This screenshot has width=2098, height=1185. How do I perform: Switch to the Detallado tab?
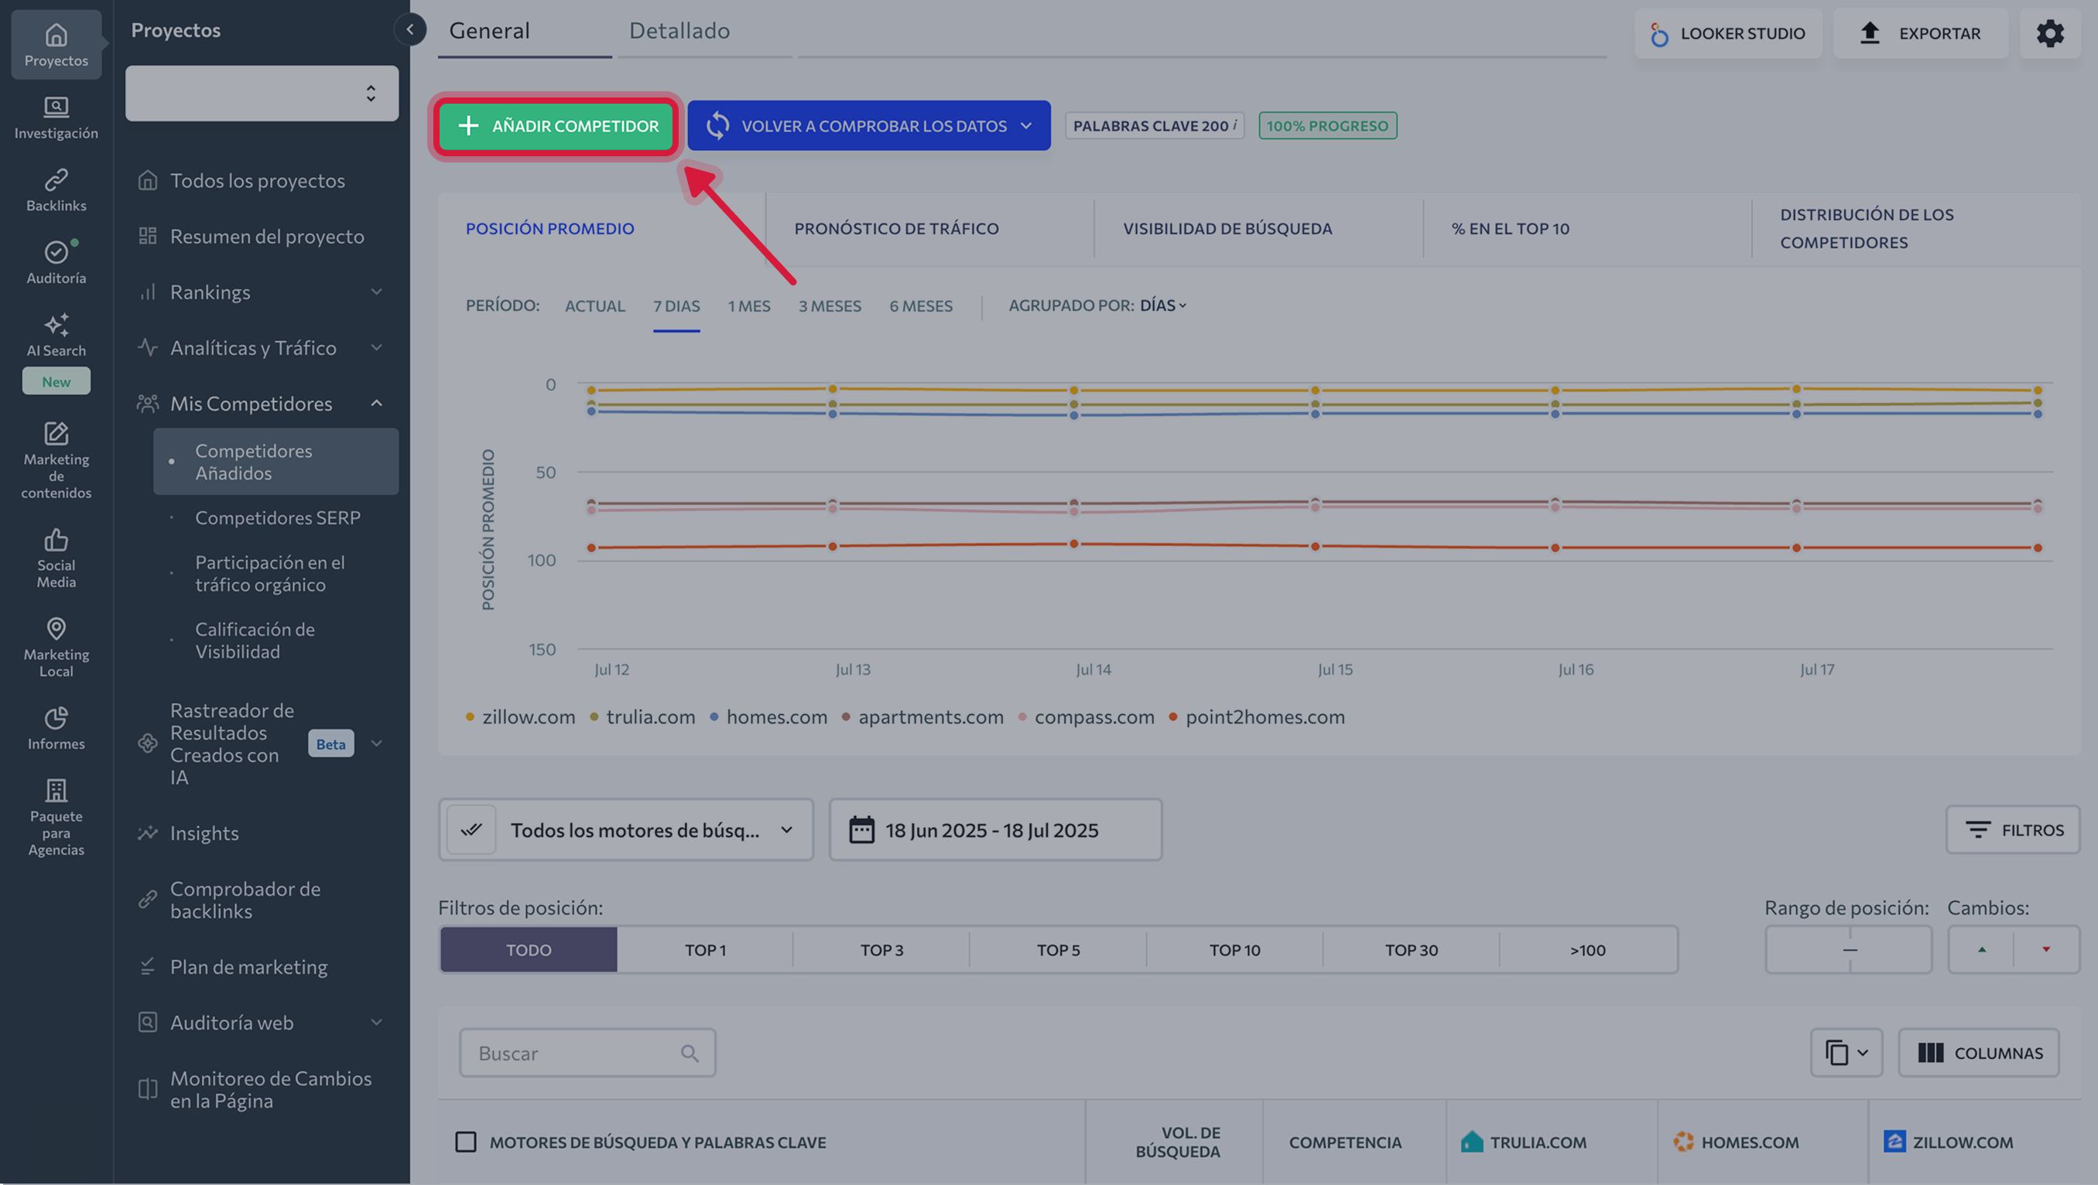679,31
